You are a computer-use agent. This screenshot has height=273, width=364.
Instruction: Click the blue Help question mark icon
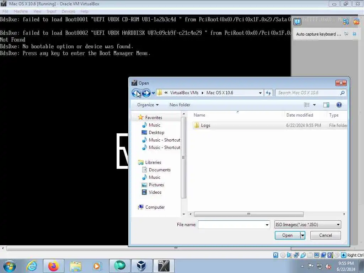pyautogui.click(x=339, y=105)
